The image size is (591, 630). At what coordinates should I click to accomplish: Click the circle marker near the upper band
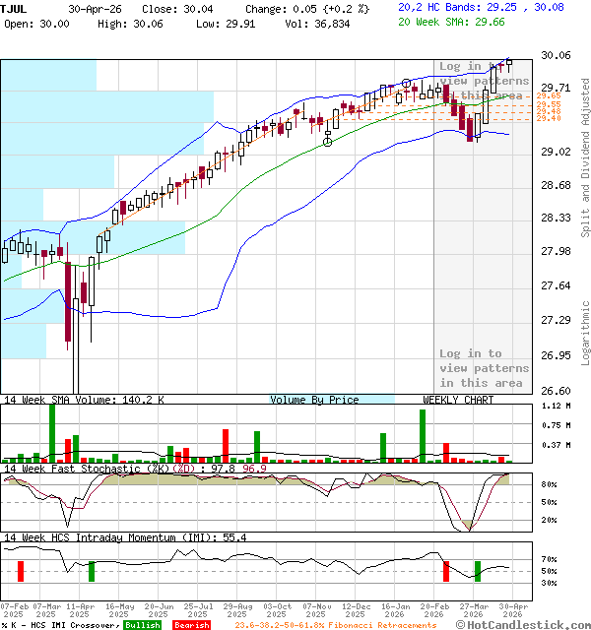coord(407,84)
